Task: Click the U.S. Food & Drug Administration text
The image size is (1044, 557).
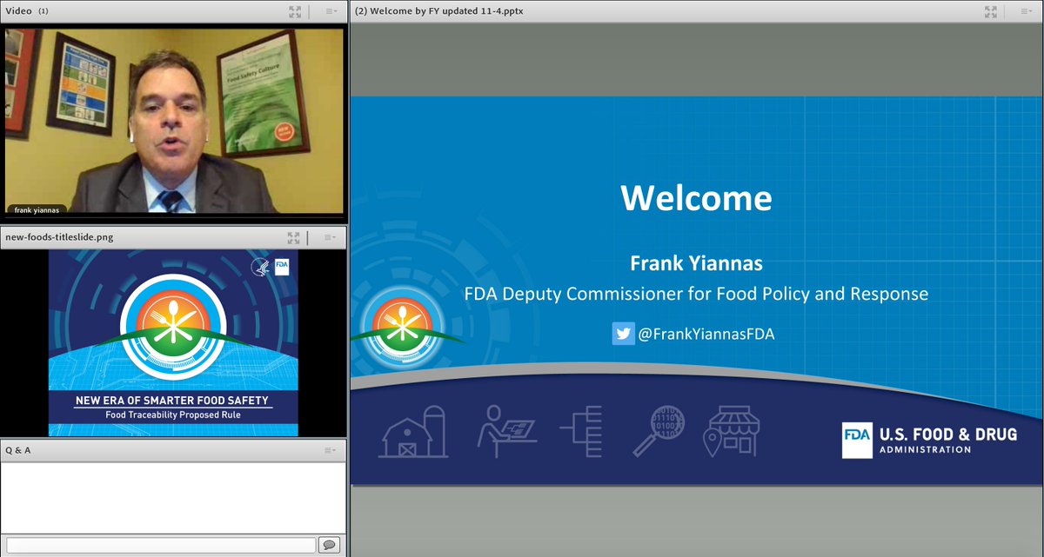Action: pos(947,440)
